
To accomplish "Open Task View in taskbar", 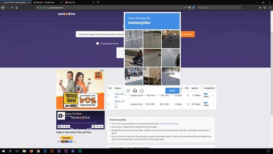I will [x=17, y=151].
